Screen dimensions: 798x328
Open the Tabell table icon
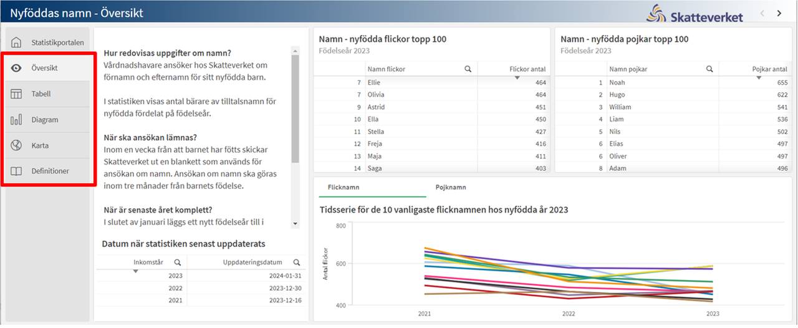tap(17, 94)
